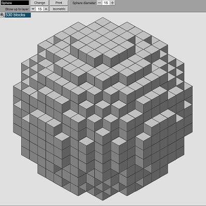Screen dimensions: 206x206
Task: Click the Change button
Action: click(40, 3)
